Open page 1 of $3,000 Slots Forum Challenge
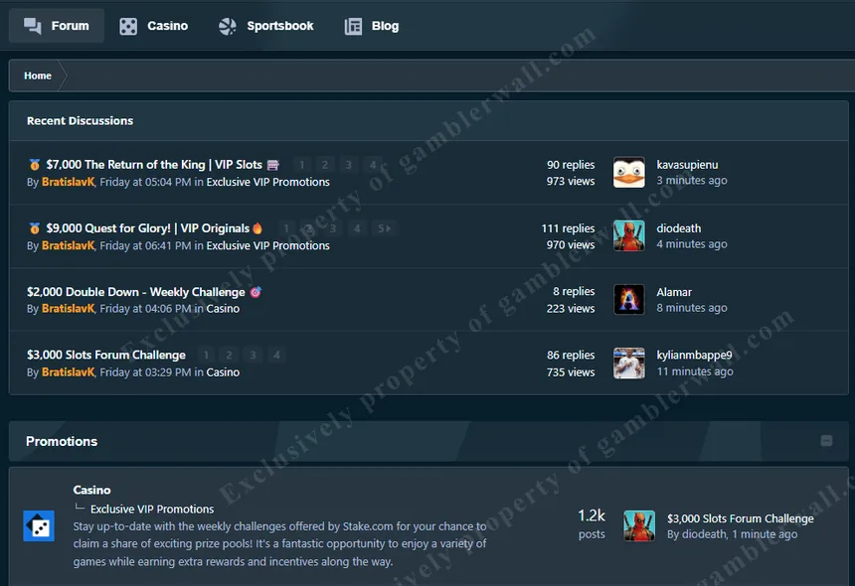 [206, 354]
